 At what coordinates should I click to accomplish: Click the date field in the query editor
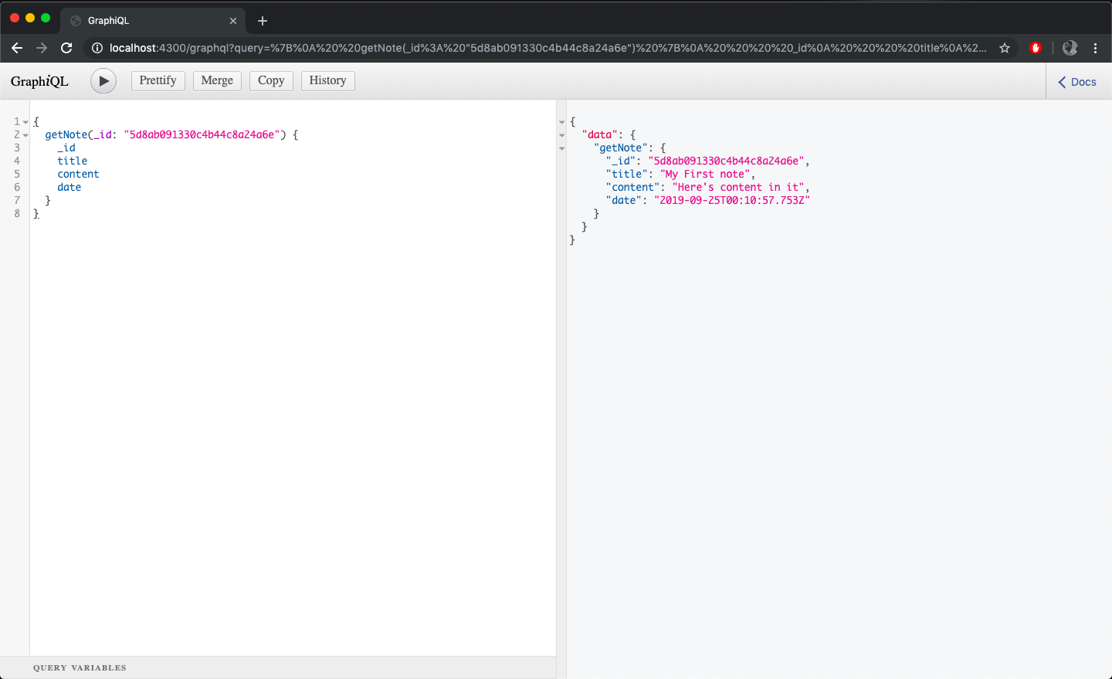tap(69, 187)
